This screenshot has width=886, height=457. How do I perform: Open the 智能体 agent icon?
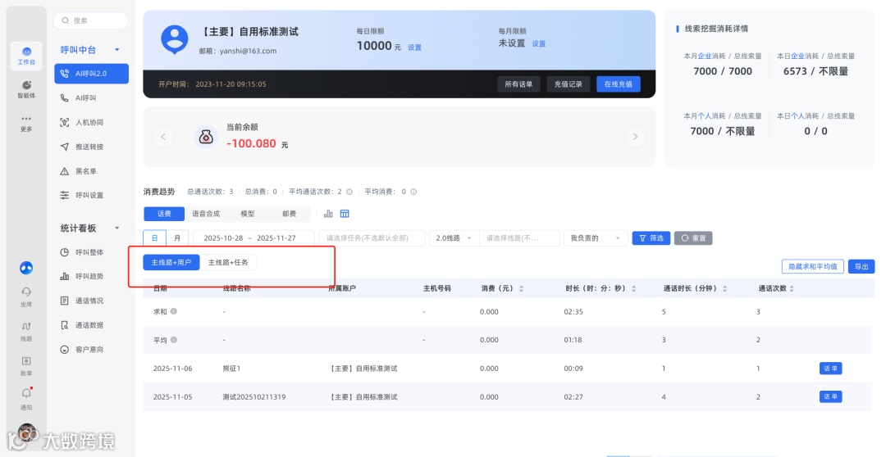(x=26, y=89)
